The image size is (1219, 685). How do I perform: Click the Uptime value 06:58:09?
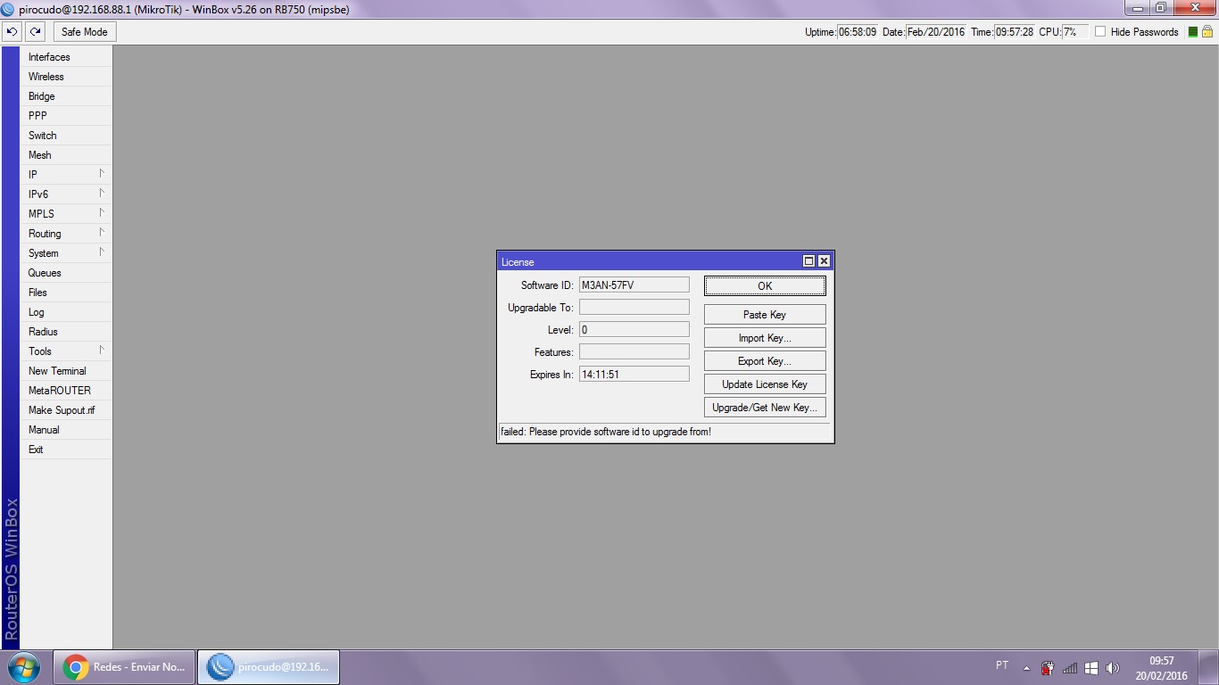click(858, 32)
